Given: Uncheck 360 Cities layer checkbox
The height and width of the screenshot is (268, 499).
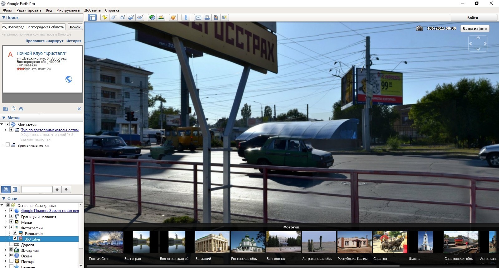Looking at the screenshot, I should (15, 239).
